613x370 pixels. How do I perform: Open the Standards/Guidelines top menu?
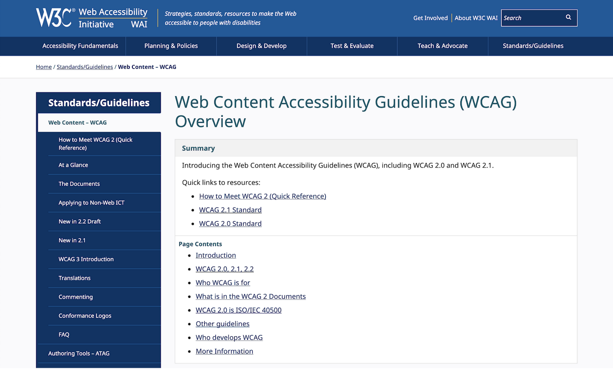533,46
